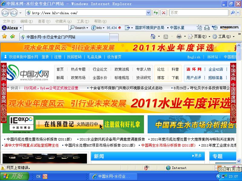
Task: Click the Alexa email envelope icon
Action: click(x=207, y=28)
